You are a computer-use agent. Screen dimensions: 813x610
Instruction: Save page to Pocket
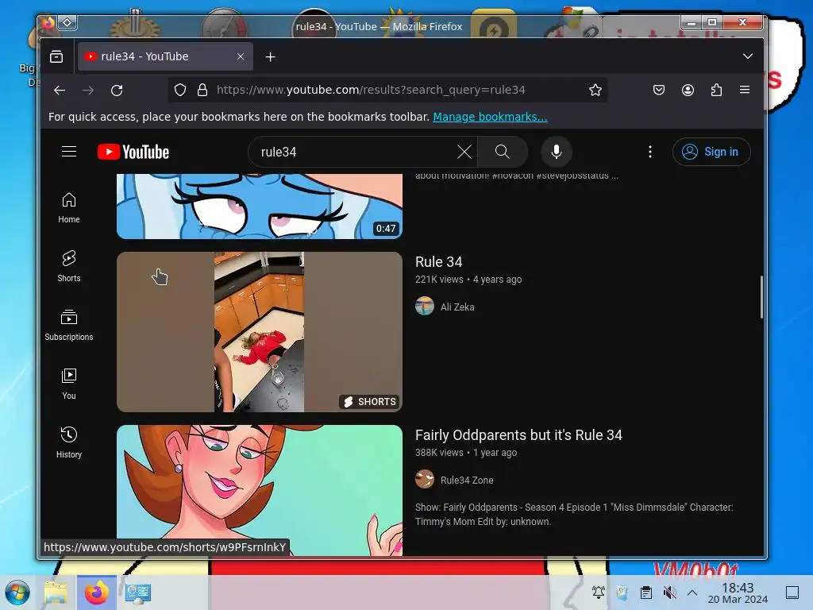tap(658, 91)
